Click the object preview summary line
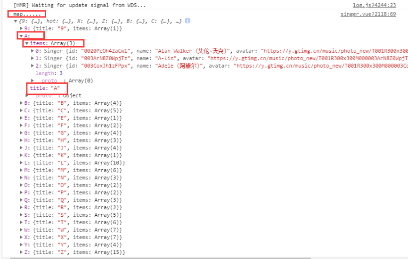The height and width of the screenshot is (259, 408). 100,21
